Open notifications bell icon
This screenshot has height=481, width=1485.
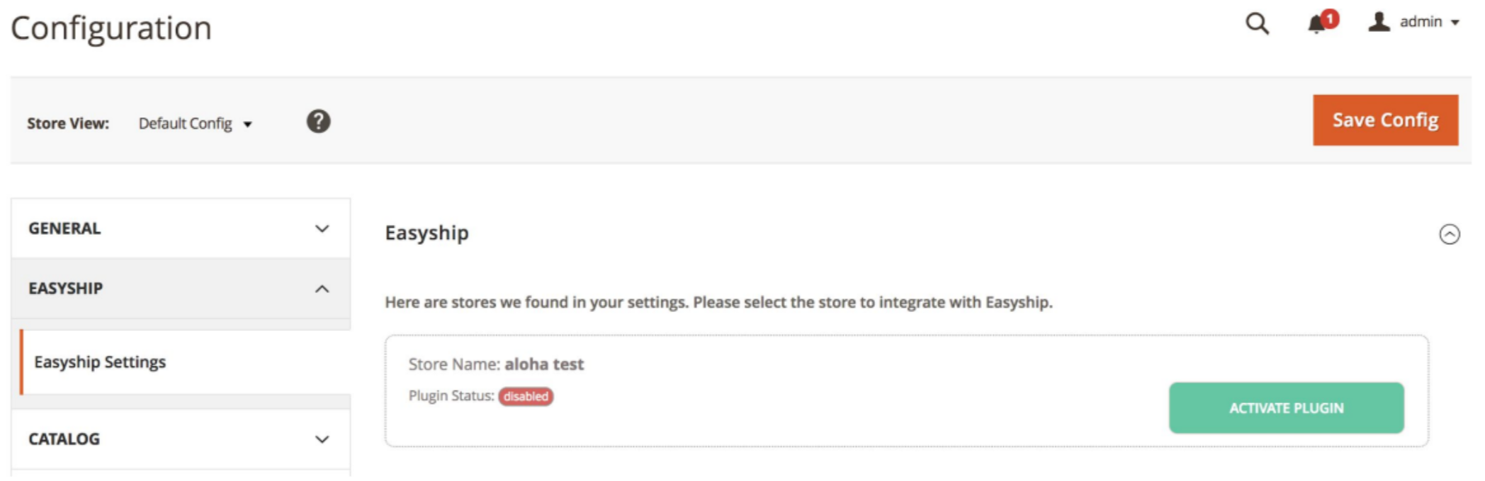[1316, 24]
